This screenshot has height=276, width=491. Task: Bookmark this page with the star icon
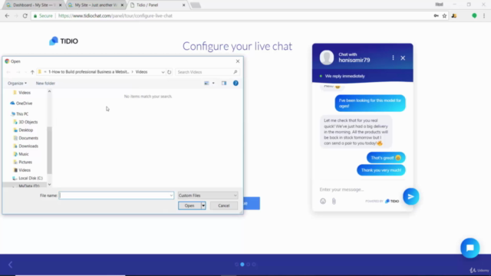pyautogui.click(x=444, y=15)
